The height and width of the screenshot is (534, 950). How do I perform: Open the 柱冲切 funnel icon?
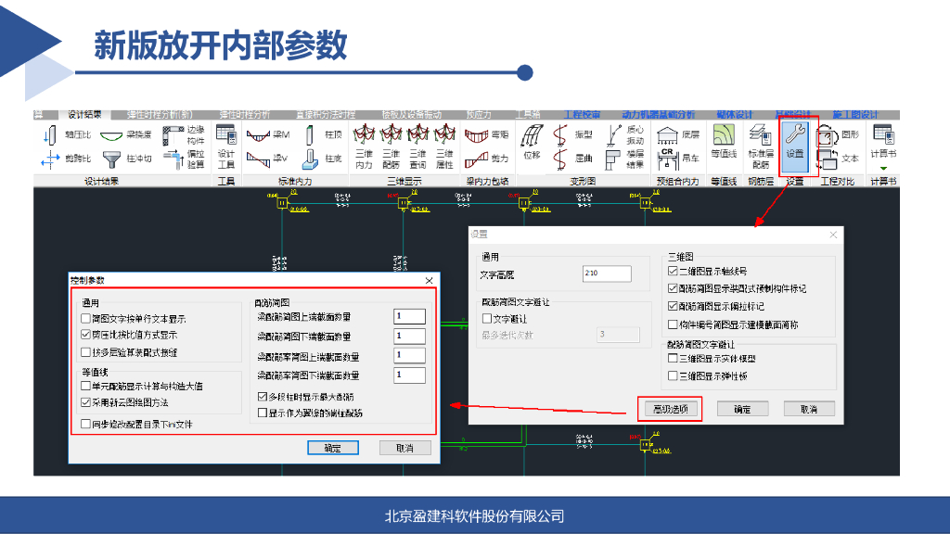coord(111,159)
